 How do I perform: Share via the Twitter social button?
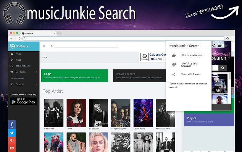12,133
